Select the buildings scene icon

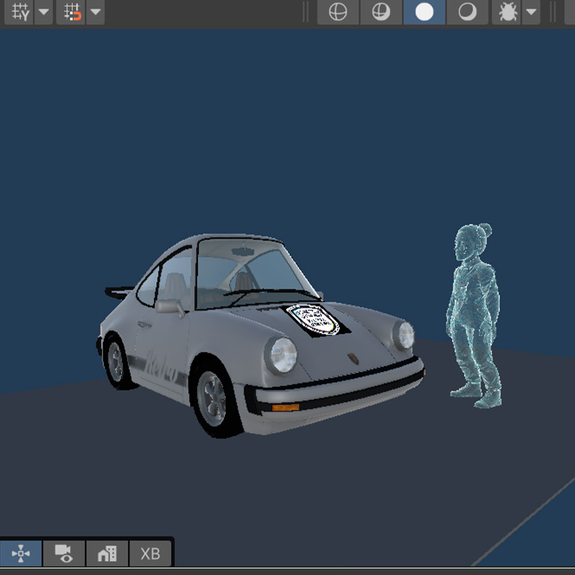[107, 553]
